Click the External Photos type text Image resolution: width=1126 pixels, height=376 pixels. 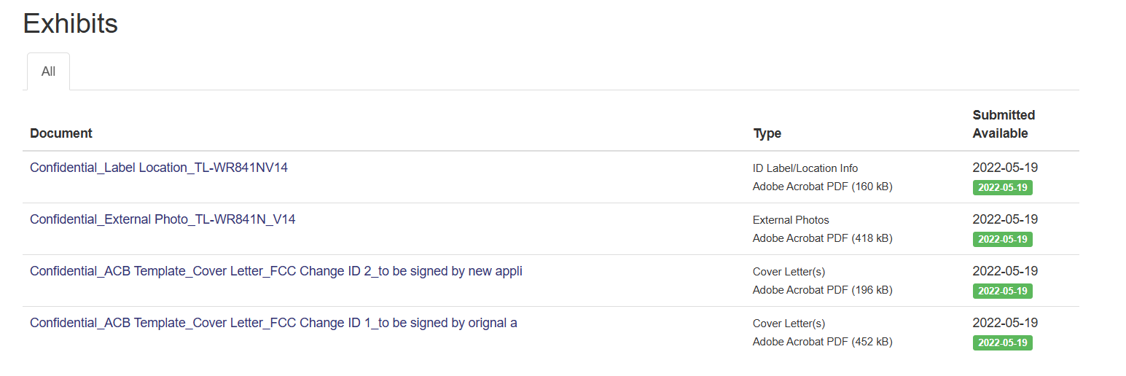click(791, 220)
